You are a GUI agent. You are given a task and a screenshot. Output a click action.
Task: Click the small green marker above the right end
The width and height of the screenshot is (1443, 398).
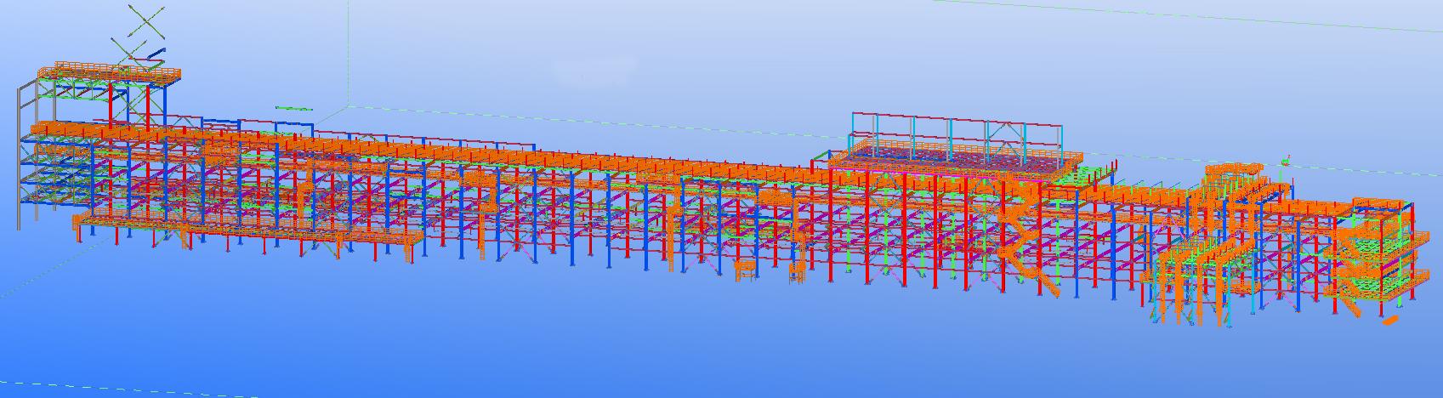click(1286, 159)
